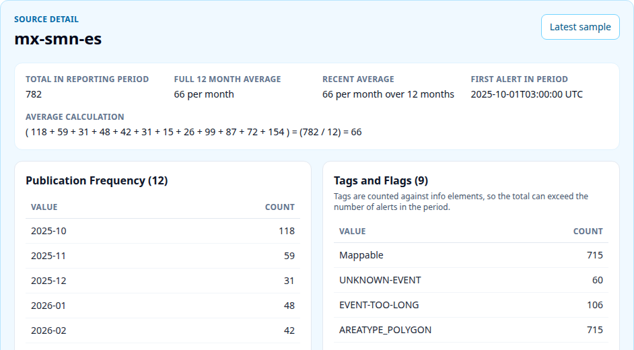Select the 2025-10 row value
The image size is (634, 350).
(48, 231)
